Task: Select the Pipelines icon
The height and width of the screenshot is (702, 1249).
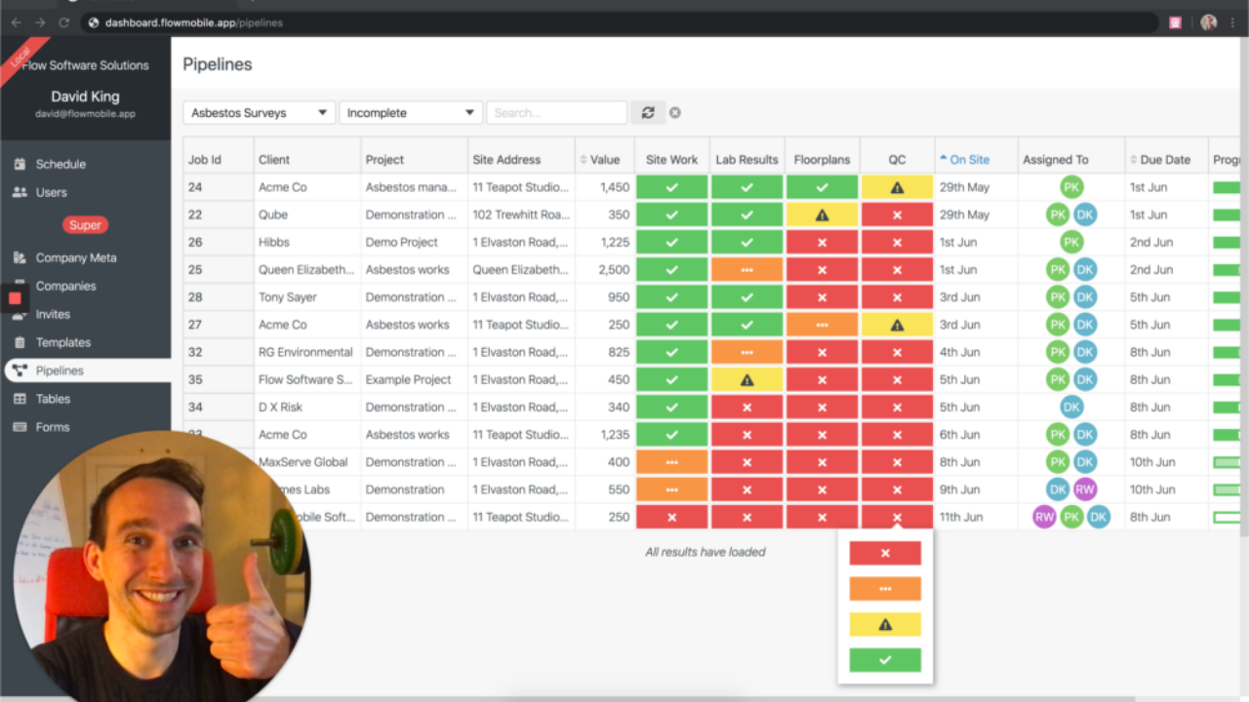Action: click(x=19, y=370)
